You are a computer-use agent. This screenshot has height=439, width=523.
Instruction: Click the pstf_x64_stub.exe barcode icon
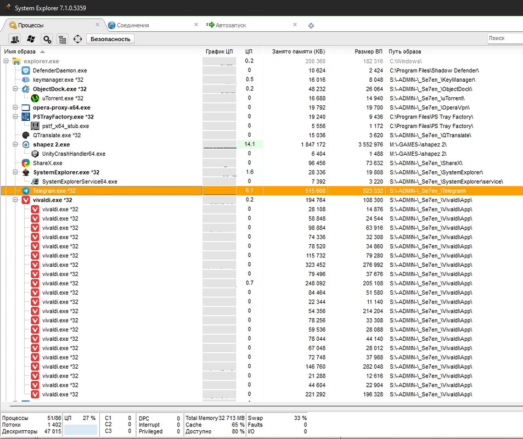[35, 126]
